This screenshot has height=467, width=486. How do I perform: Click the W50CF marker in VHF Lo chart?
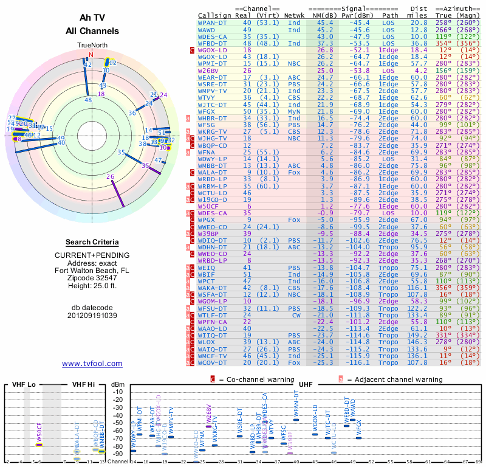pos(39,445)
